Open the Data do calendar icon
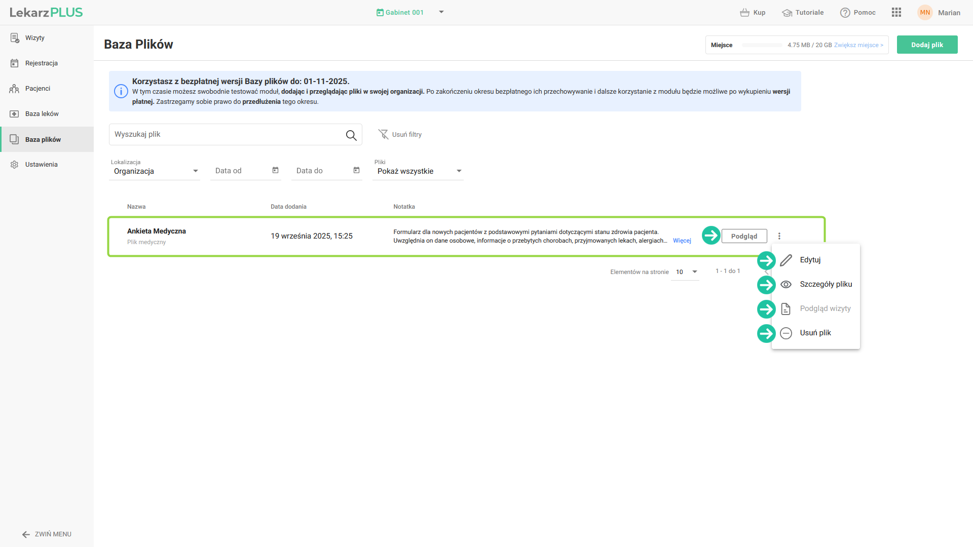 [356, 170]
